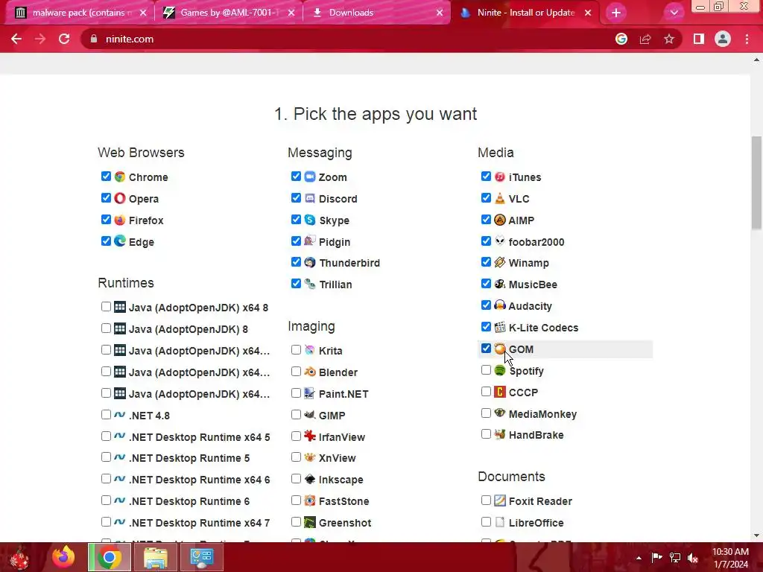Open the Start menu ornament button
Screen dimensions: 763x572
point(19,557)
